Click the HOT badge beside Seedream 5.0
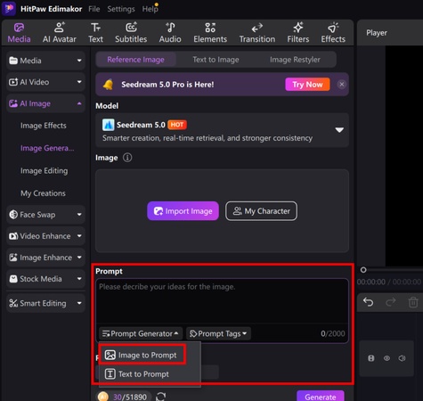The image size is (423, 401). point(177,125)
